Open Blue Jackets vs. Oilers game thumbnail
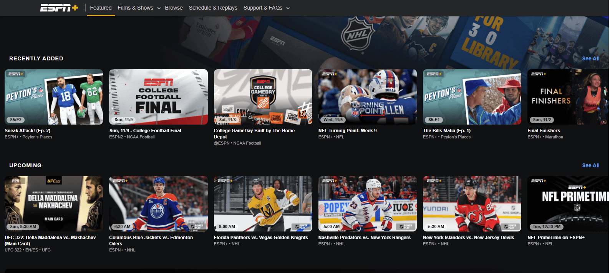 [158, 204]
